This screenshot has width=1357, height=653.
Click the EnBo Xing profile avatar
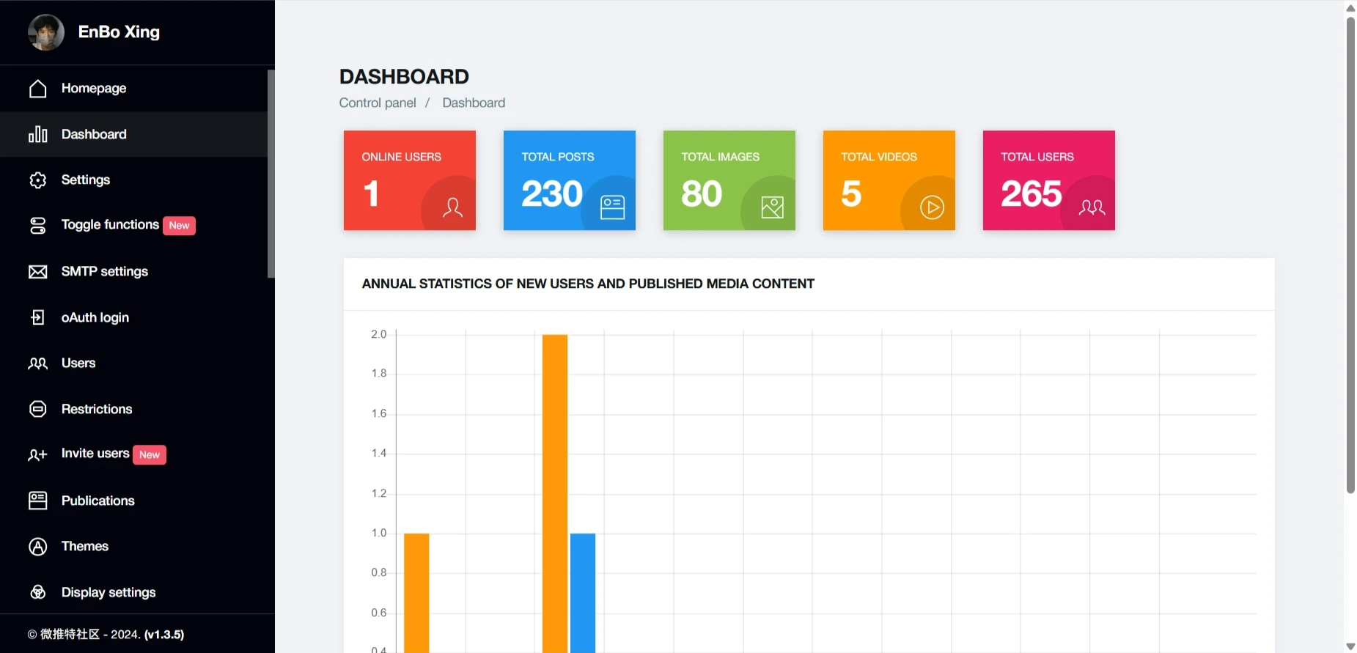click(x=45, y=32)
